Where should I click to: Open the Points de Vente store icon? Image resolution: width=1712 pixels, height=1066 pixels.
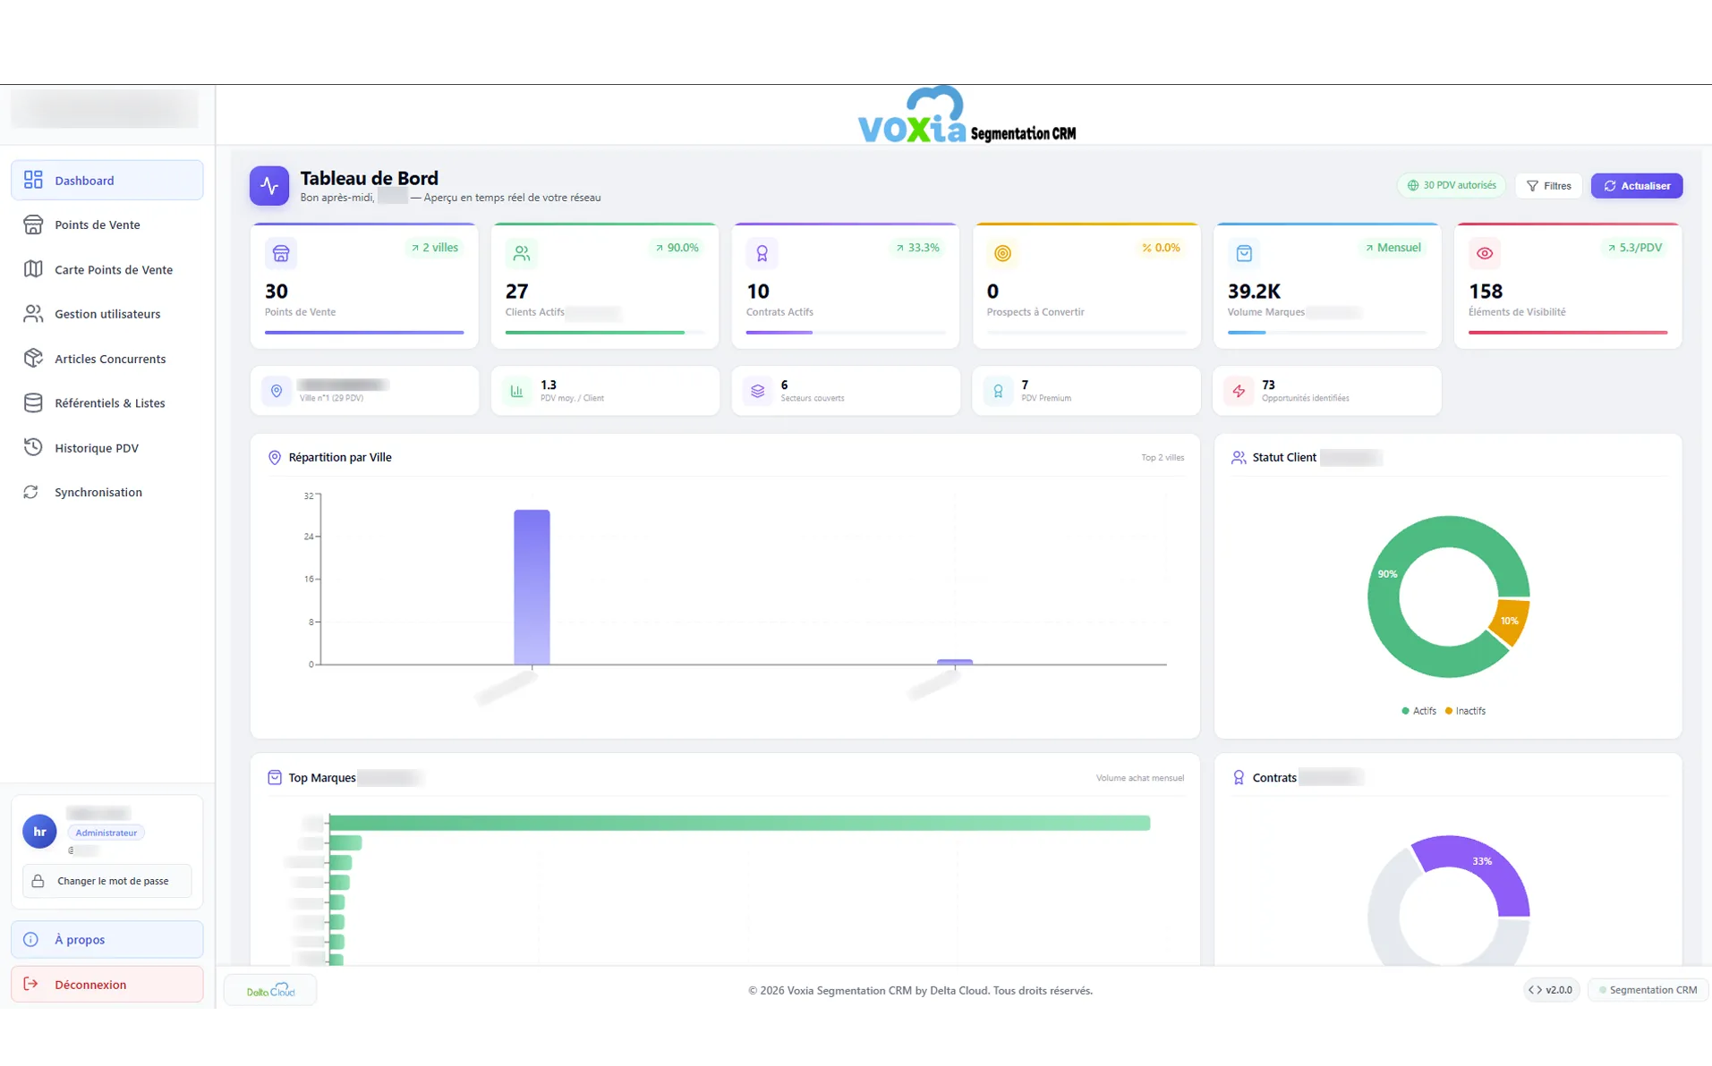(33, 224)
